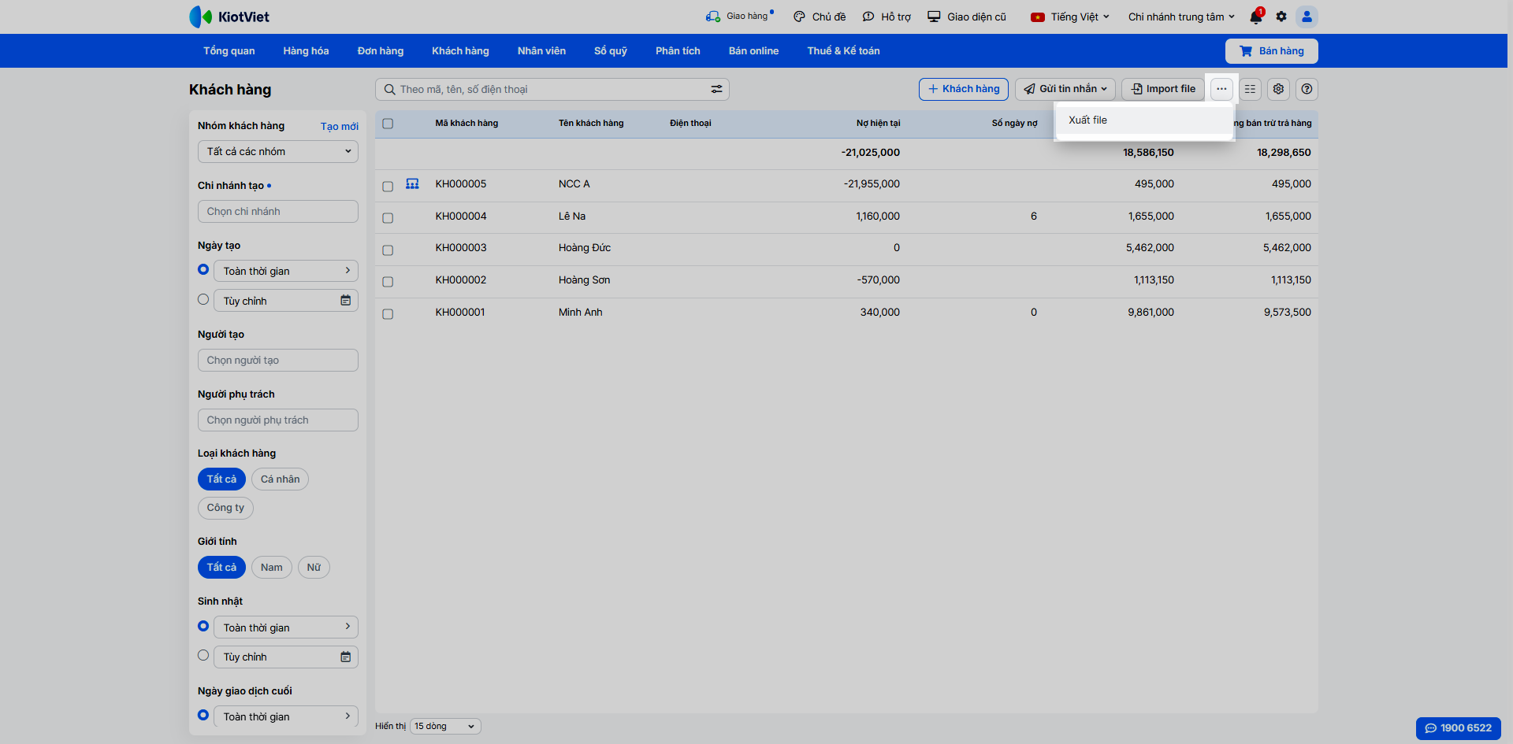
Task: Filter by Công ty customer type
Action: tap(225, 508)
